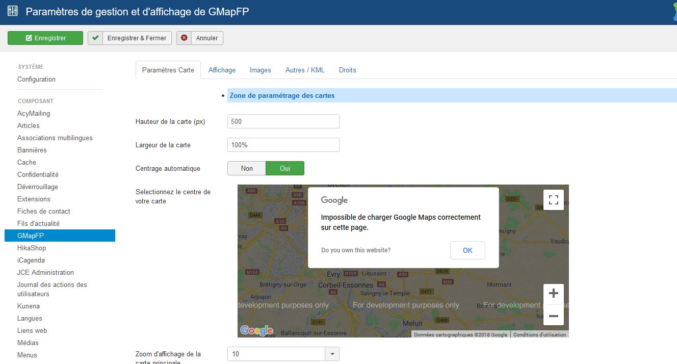Image resolution: width=677 pixels, height=364 pixels.
Task: Dismiss the Google Maps error with OK
Action: [467, 250]
